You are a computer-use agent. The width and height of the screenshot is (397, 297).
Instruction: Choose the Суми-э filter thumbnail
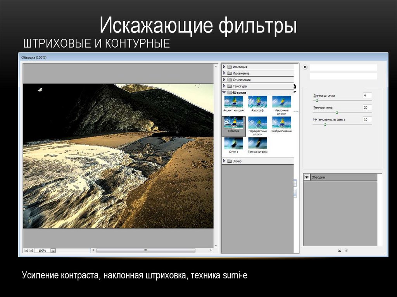click(233, 143)
